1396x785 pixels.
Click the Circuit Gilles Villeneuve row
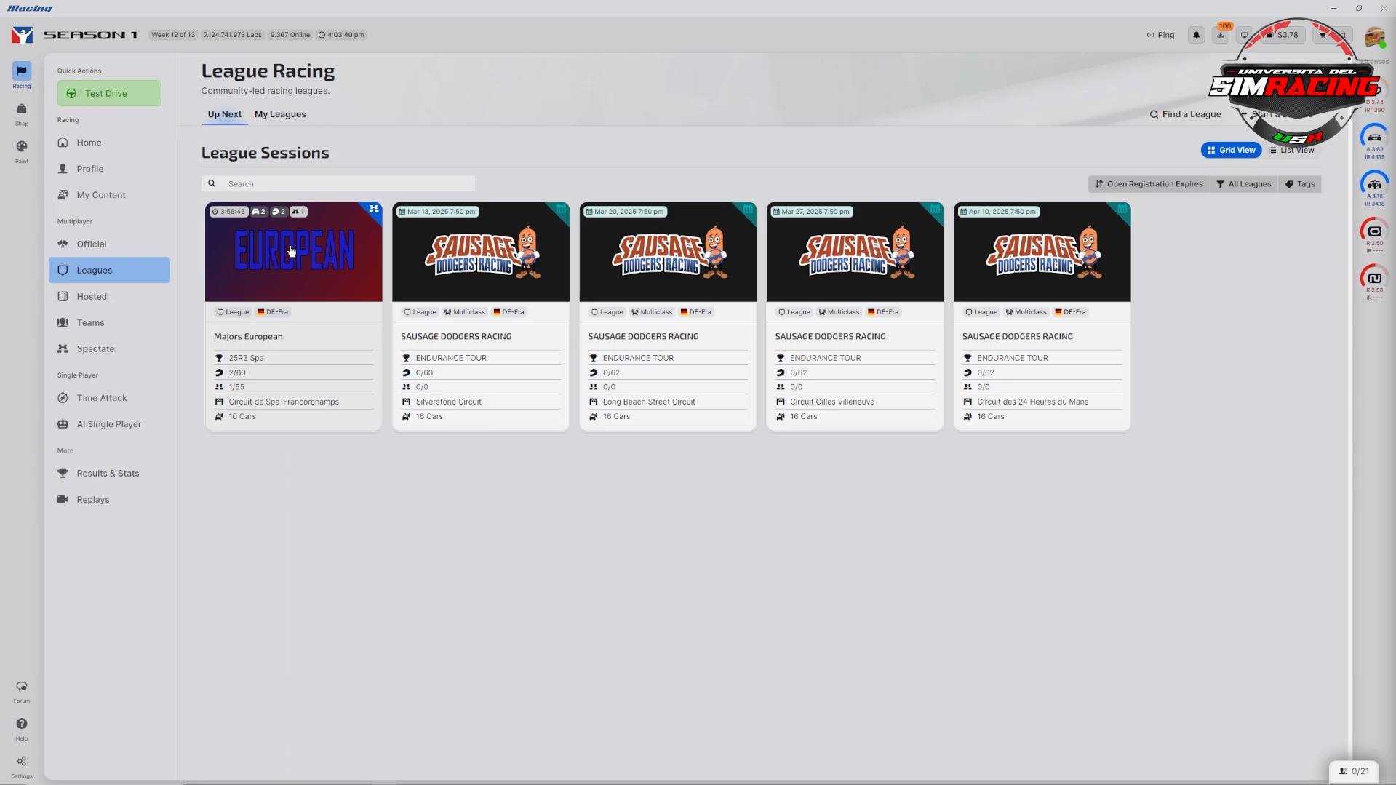[x=855, y=402]
